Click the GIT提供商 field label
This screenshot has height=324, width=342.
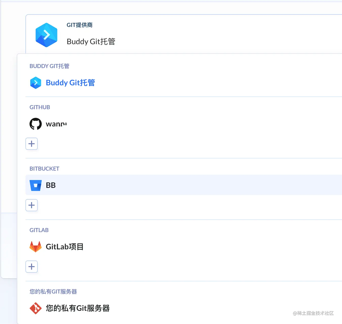[80, 25]
